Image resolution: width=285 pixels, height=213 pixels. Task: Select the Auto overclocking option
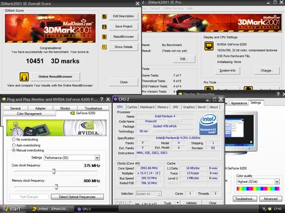coord(14,145)
